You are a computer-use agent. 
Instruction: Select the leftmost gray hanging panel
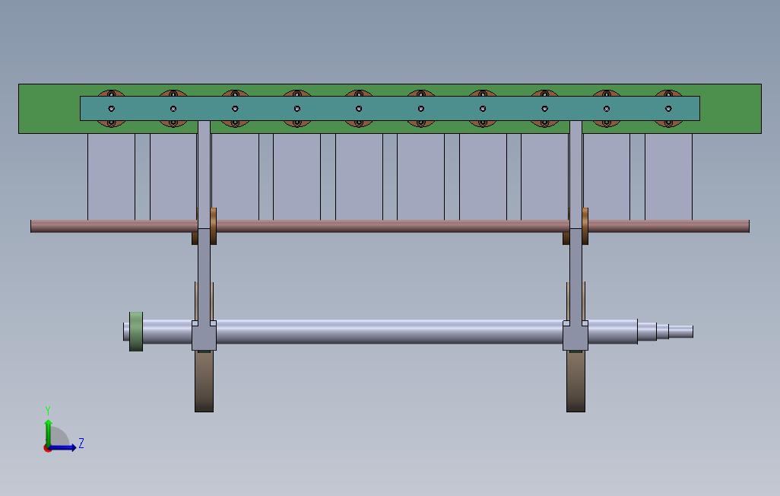[x=112, y=176]
